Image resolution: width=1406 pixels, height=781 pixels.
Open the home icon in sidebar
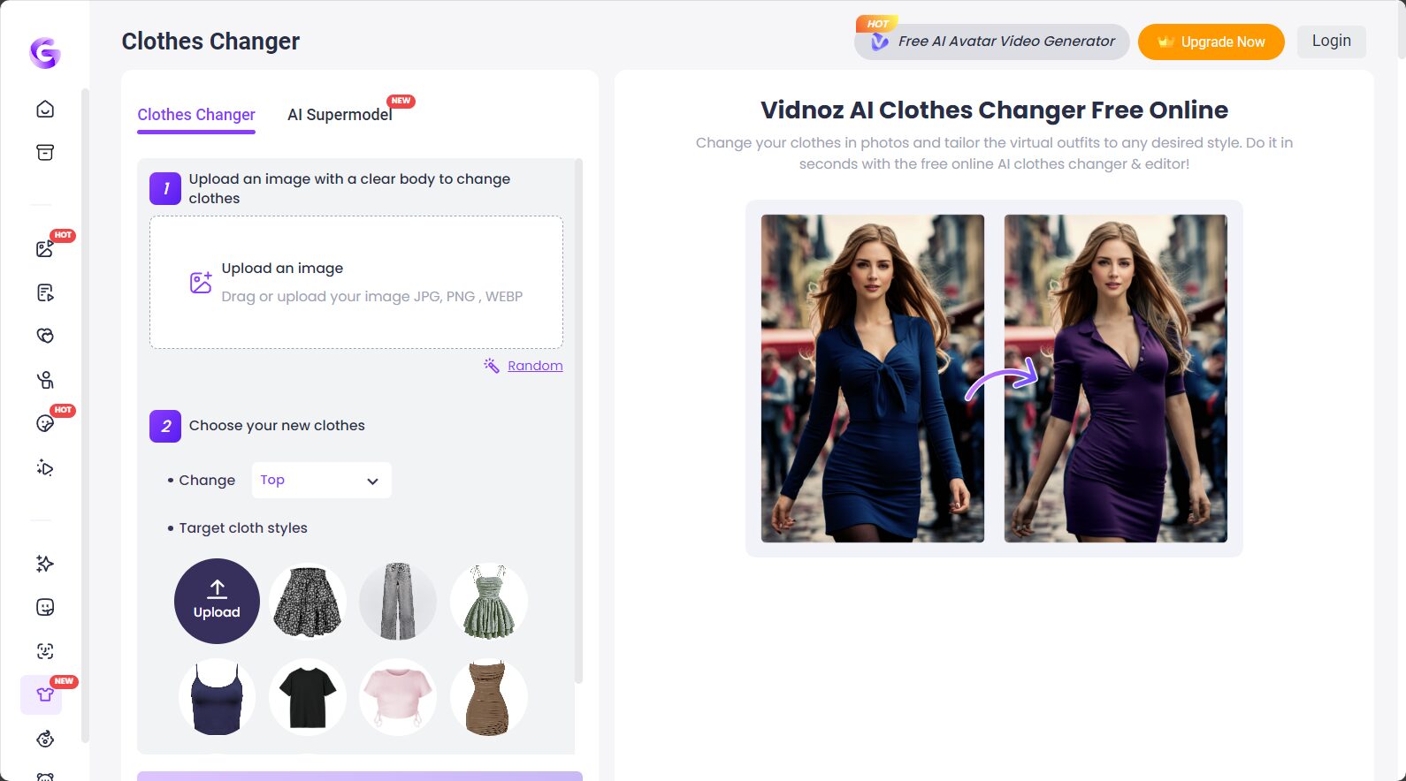(45, 109)
